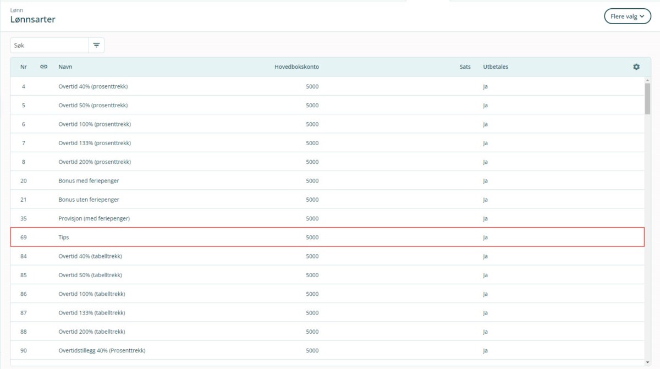Sort by the Navn column header
Screen dimensions: 660x369
click(65, 67)
